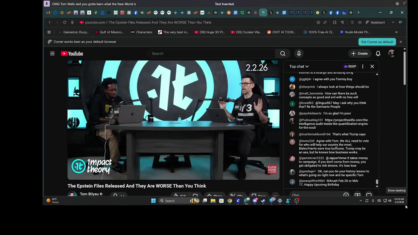Open the Windows Start menu
418x235 pixels.
point(153,201)
